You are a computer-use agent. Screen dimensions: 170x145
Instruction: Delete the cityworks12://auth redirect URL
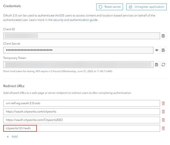(163, 128)
